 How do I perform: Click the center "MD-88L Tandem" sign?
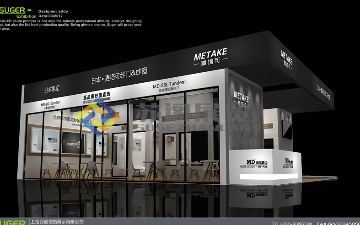(169, 86)
